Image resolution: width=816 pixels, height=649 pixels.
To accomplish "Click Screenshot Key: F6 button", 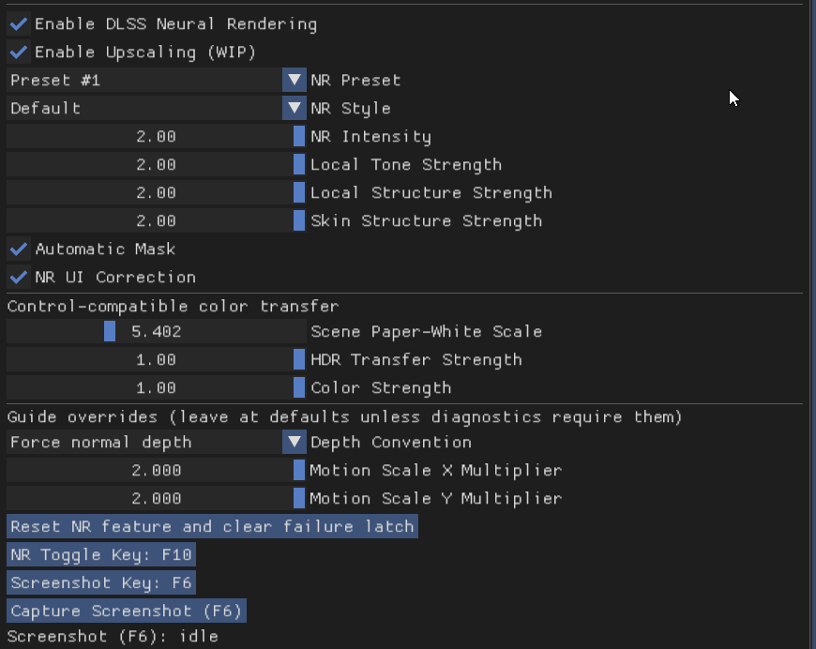I will (x=101, y=583).
